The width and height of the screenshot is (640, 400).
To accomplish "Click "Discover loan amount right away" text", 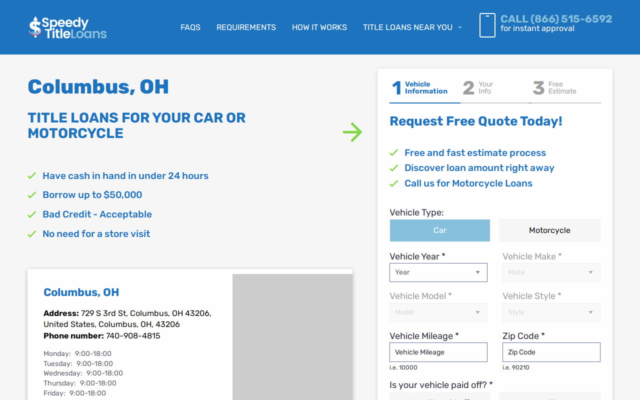I will [479, 168].
